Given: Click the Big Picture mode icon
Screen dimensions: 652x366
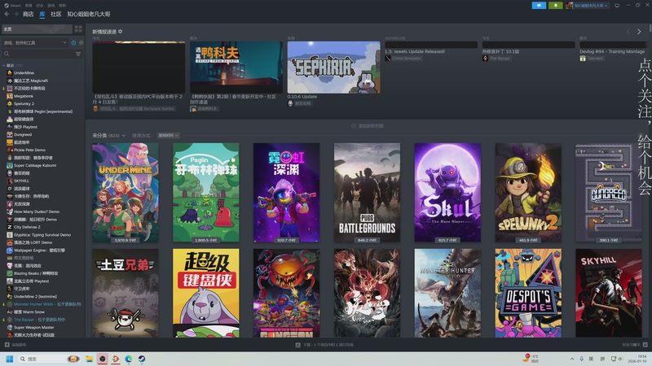Looking at the screenshot, I should [x=617, y=6].
